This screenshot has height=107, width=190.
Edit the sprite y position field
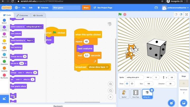(172, 77)
